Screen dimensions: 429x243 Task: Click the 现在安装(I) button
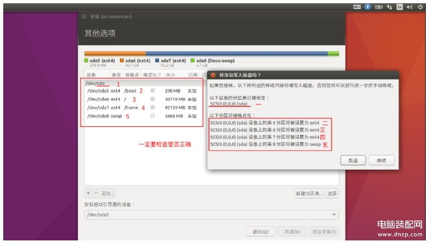pos(324,232)
